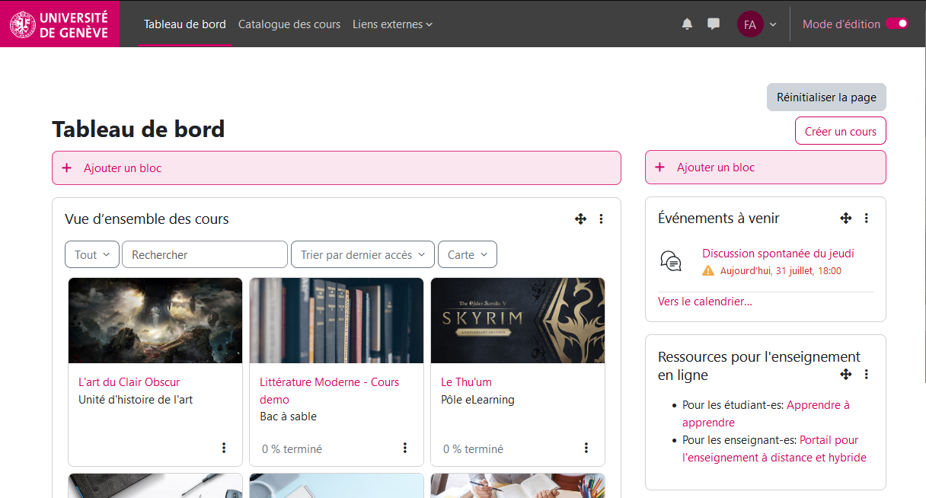Open the Catalogue des cours menu item
Viewport: 926px width, 498px height.
289,24
